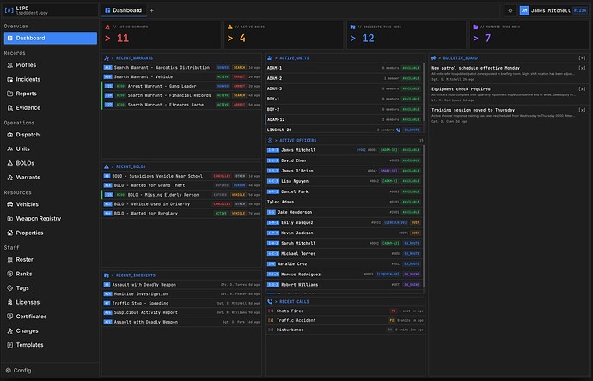Open the Shots Fired recent call
The width and height of the screenshot is (593, 381).
(345, 311)
